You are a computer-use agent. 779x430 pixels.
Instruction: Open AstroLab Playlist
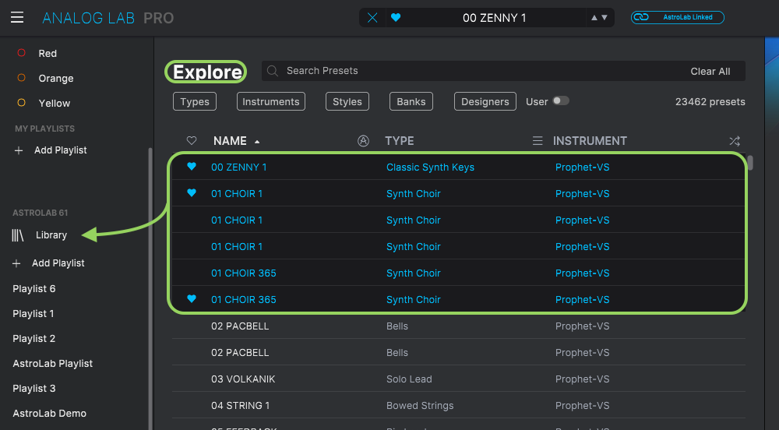tap(53, 364)
